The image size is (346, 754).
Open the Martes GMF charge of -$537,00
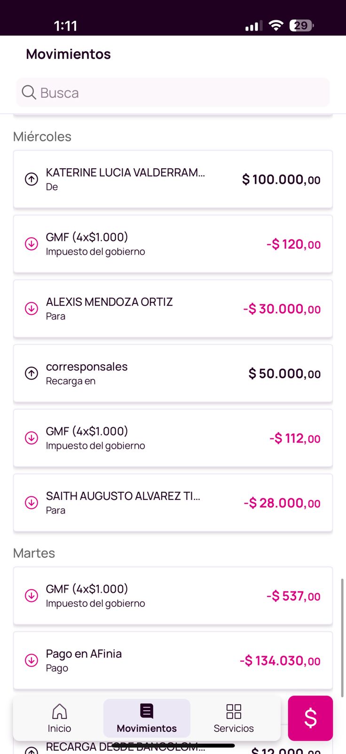point(173,596)
